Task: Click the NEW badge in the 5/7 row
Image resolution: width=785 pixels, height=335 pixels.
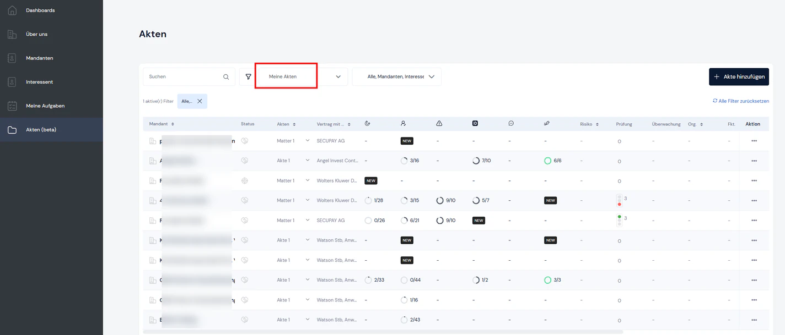Action: point(550,200)
